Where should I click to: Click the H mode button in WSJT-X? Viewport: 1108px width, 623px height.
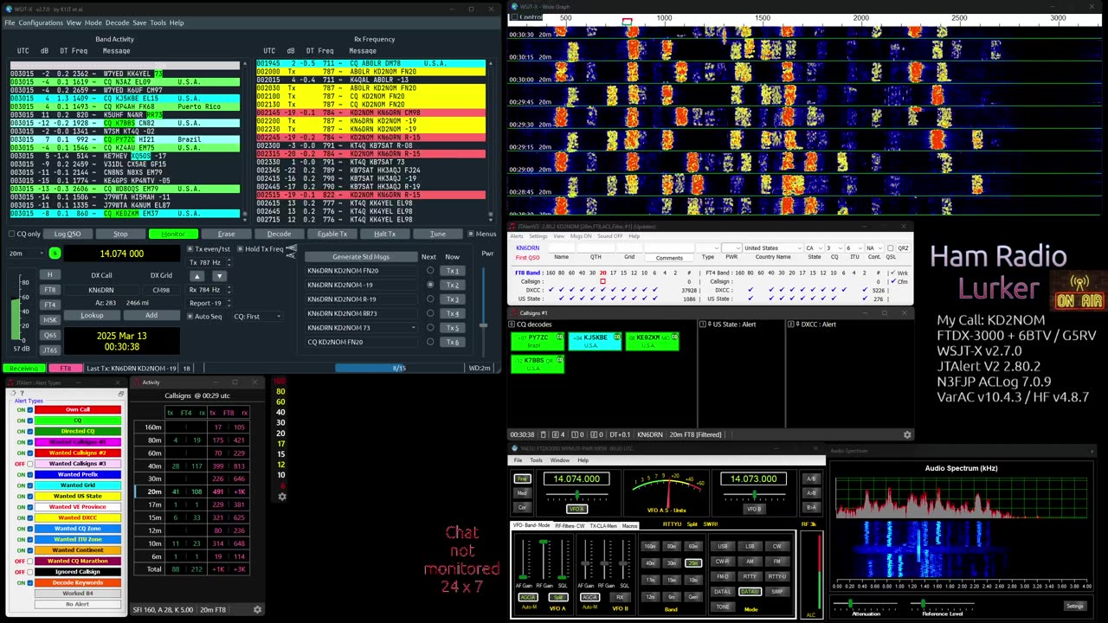pos(50,275)
